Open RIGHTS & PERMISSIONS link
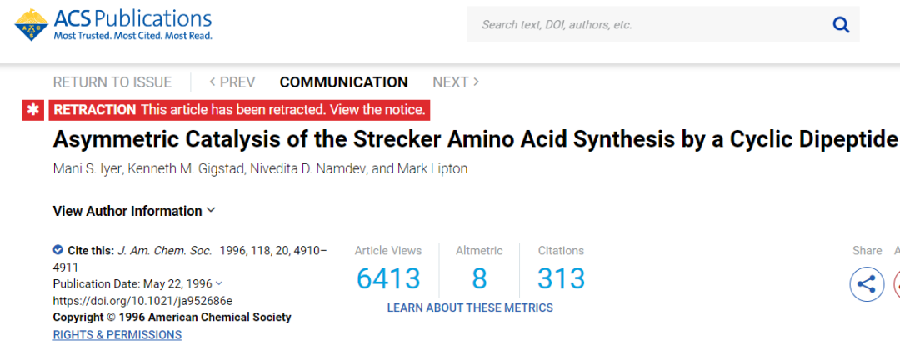900x345 pixels. [x=117, y=335]
